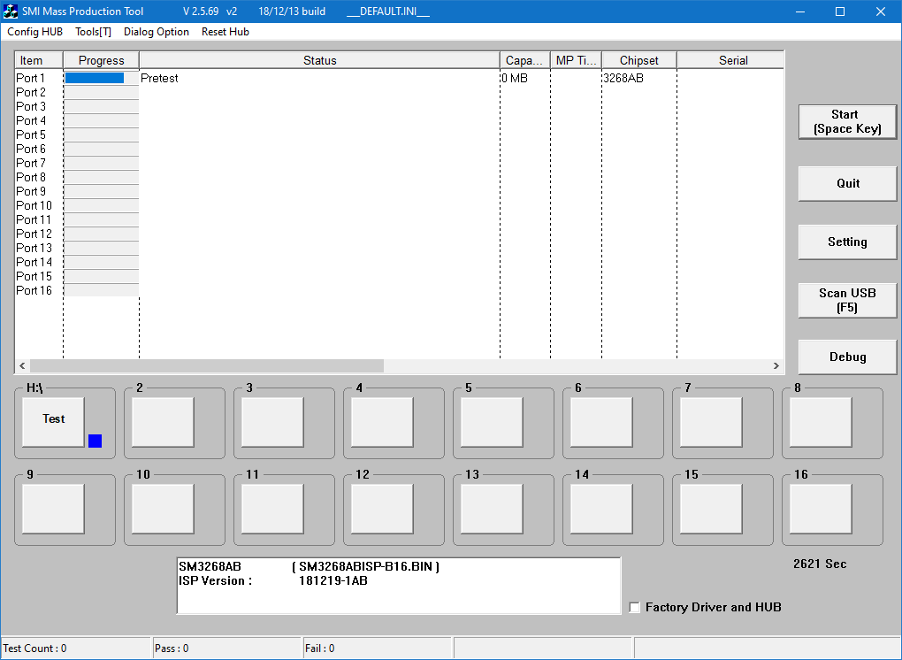Click the SM3268ABISP-B16.BIN text
Image resolution: width=902 pixels, height=660 pixels.
click(365, 567)
